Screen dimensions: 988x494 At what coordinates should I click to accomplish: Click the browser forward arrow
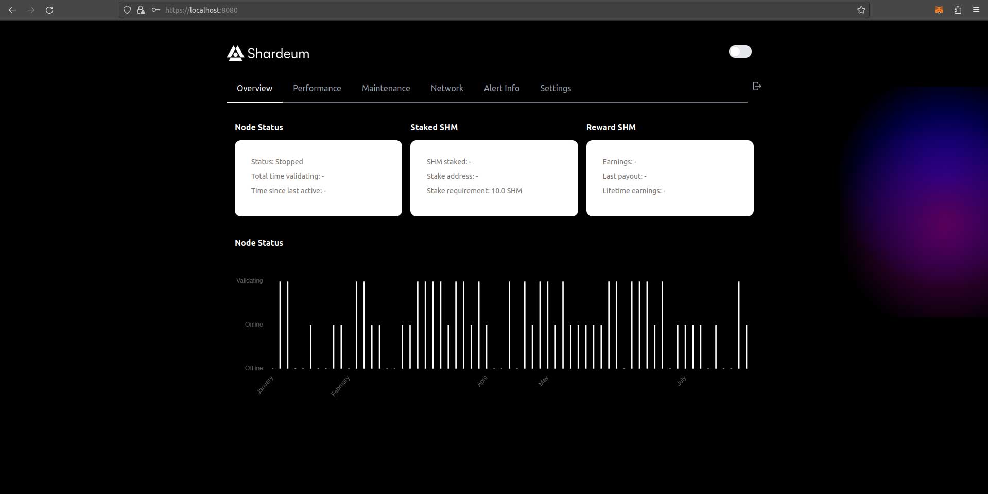31,10
